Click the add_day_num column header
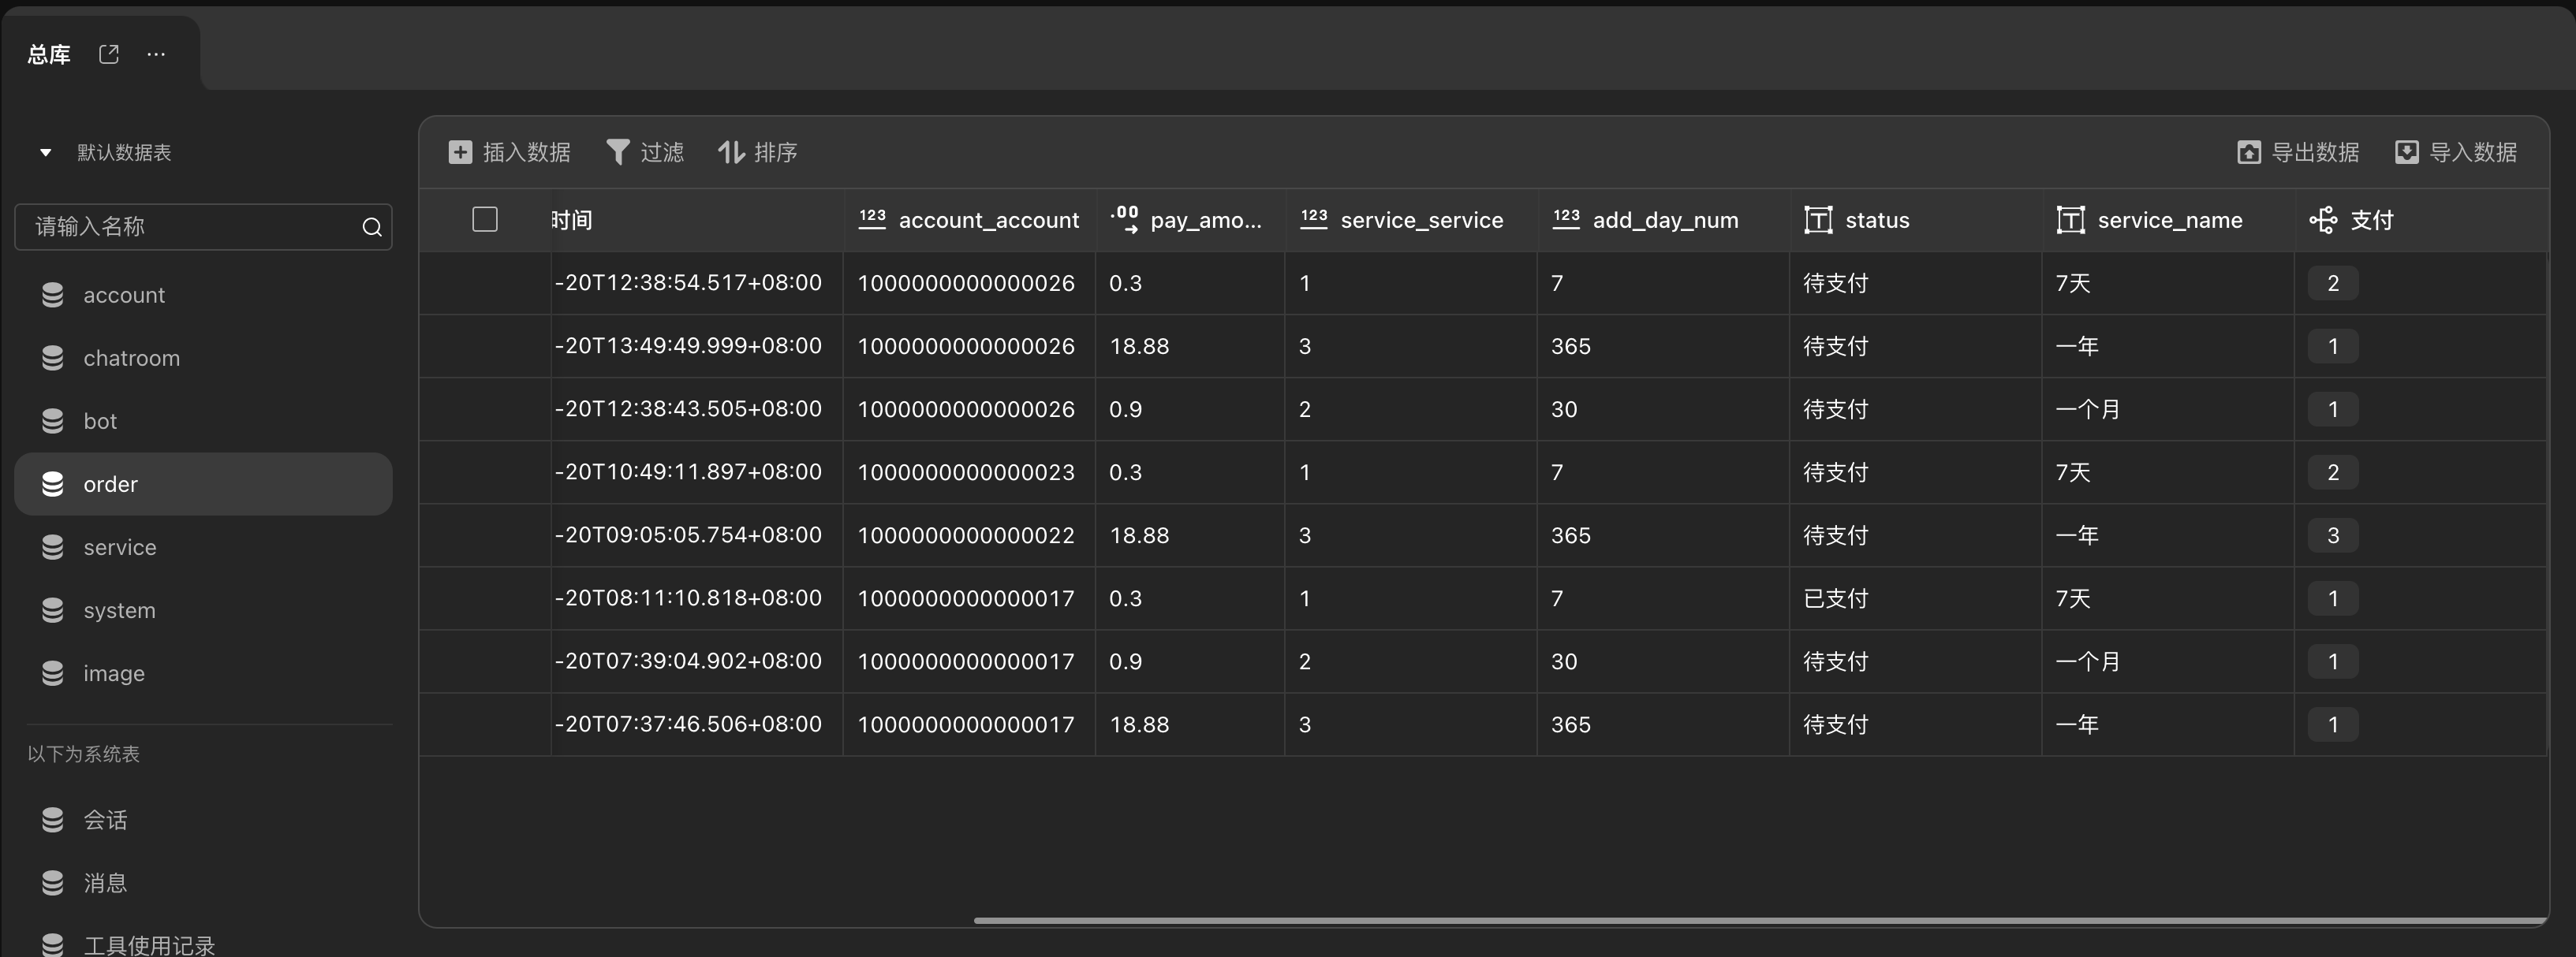2576x957 pixels. 1663,220
